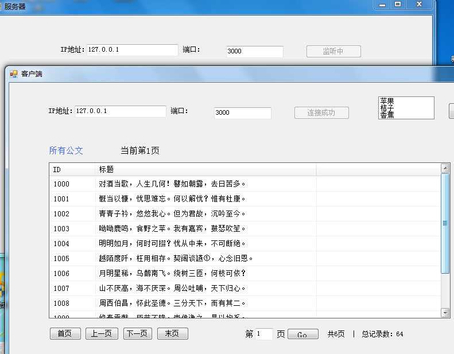Select row with ID 1003
Screen dimensions: 454x354
(x=245, y=229)
